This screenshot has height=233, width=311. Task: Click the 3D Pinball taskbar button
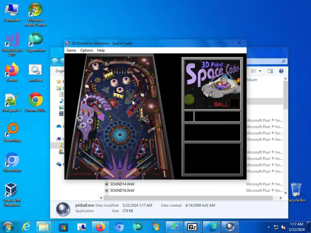(230, 227)
